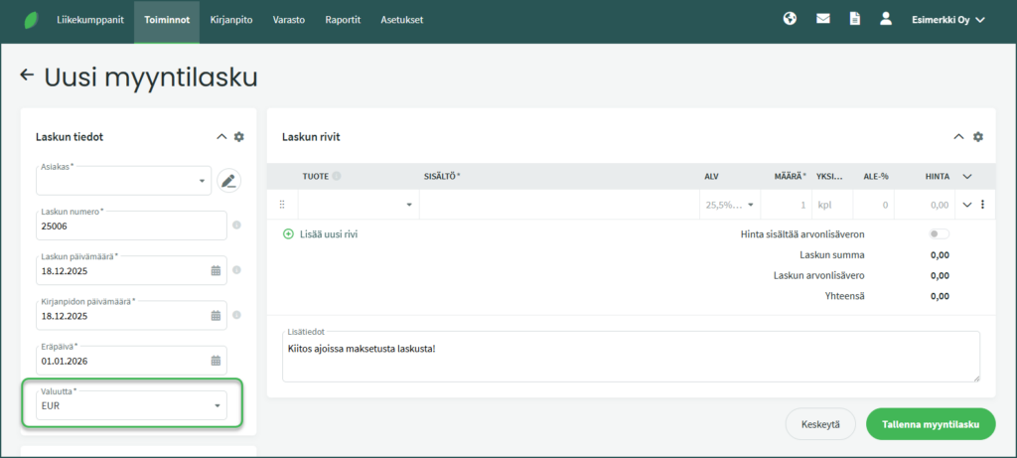Click the three-dot row menu
Screen dimensions: 1017x458
(982, 205)
